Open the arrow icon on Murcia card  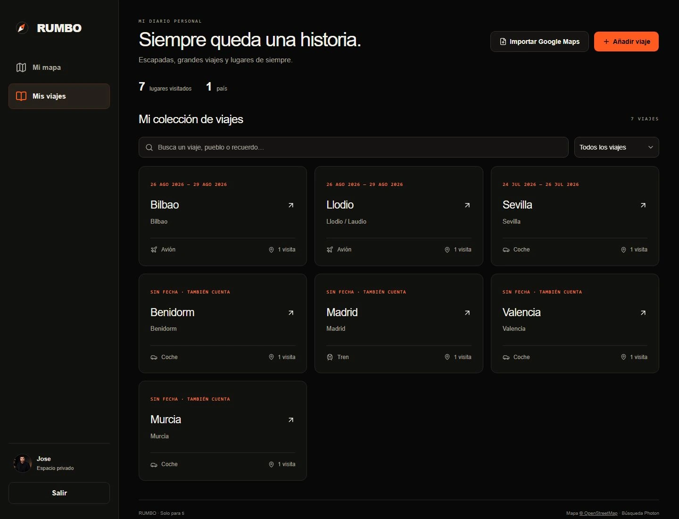[x=291, y=420]
